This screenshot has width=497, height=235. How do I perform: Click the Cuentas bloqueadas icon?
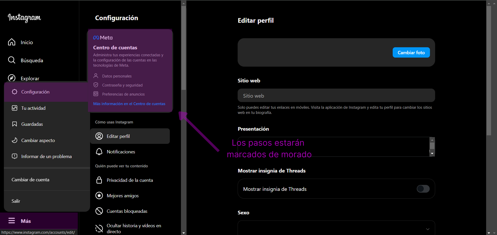99,211
